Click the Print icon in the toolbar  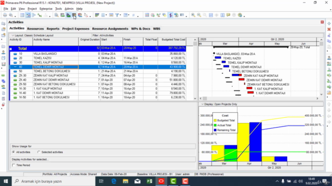(x=5, y=15)
